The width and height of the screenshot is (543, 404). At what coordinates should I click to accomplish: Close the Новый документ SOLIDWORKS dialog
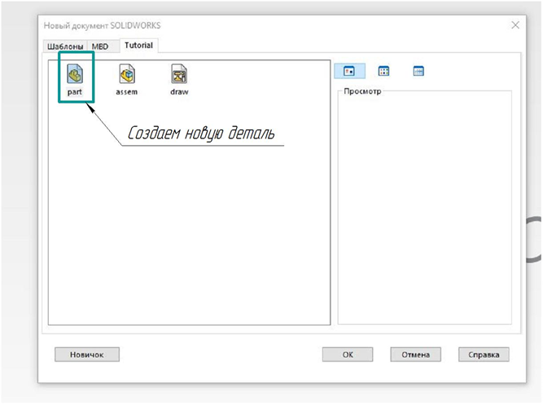(515, 25)
